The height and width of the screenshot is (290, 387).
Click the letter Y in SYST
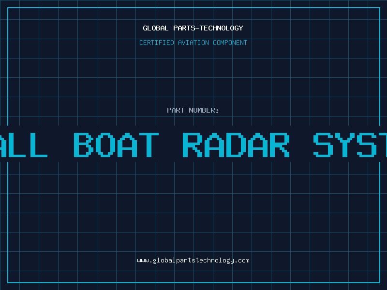point(344,145)
